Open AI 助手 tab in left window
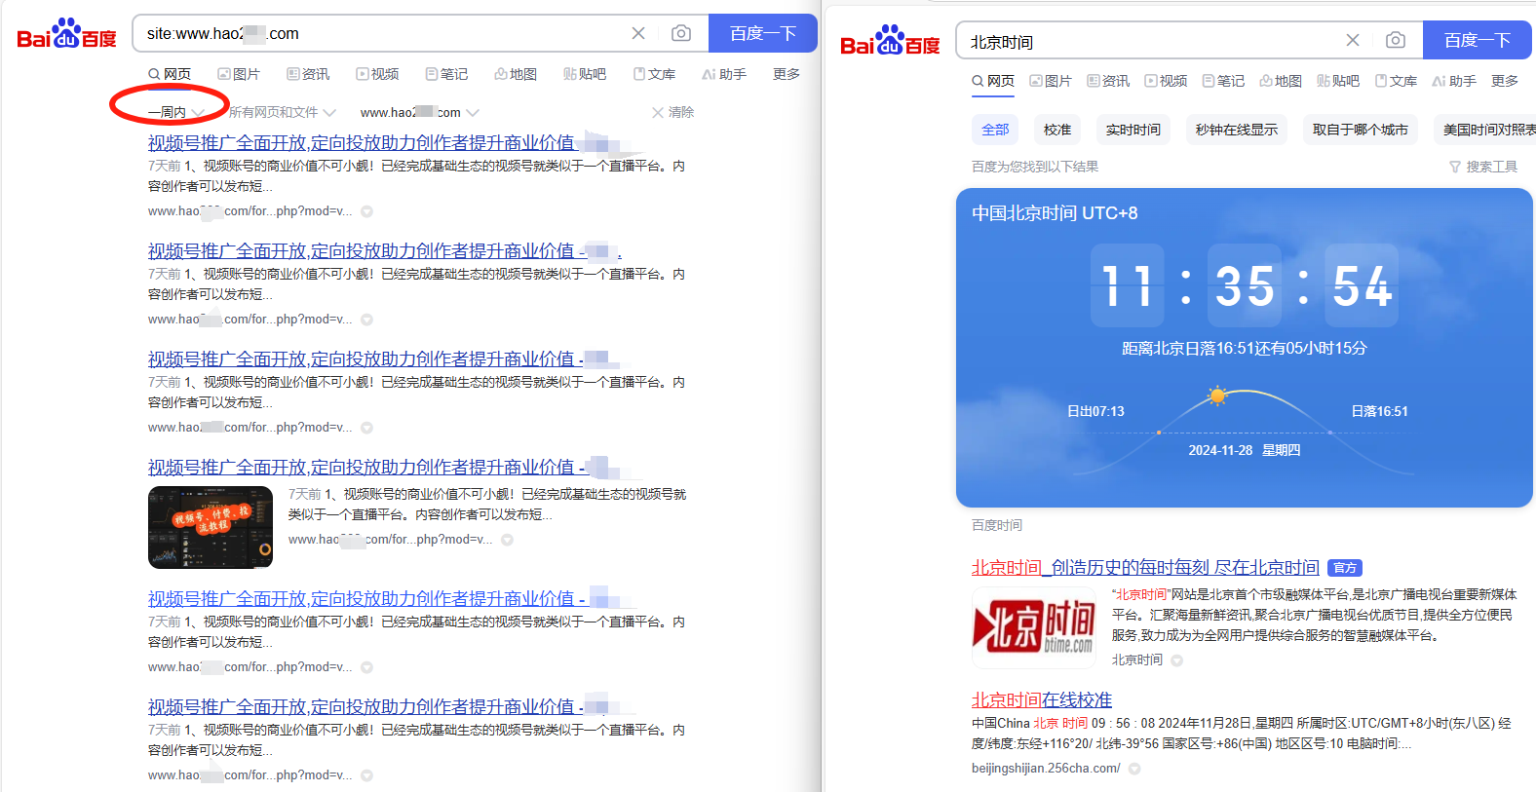The height and width of the screenshot is (792, 1536). coord(724,74)
